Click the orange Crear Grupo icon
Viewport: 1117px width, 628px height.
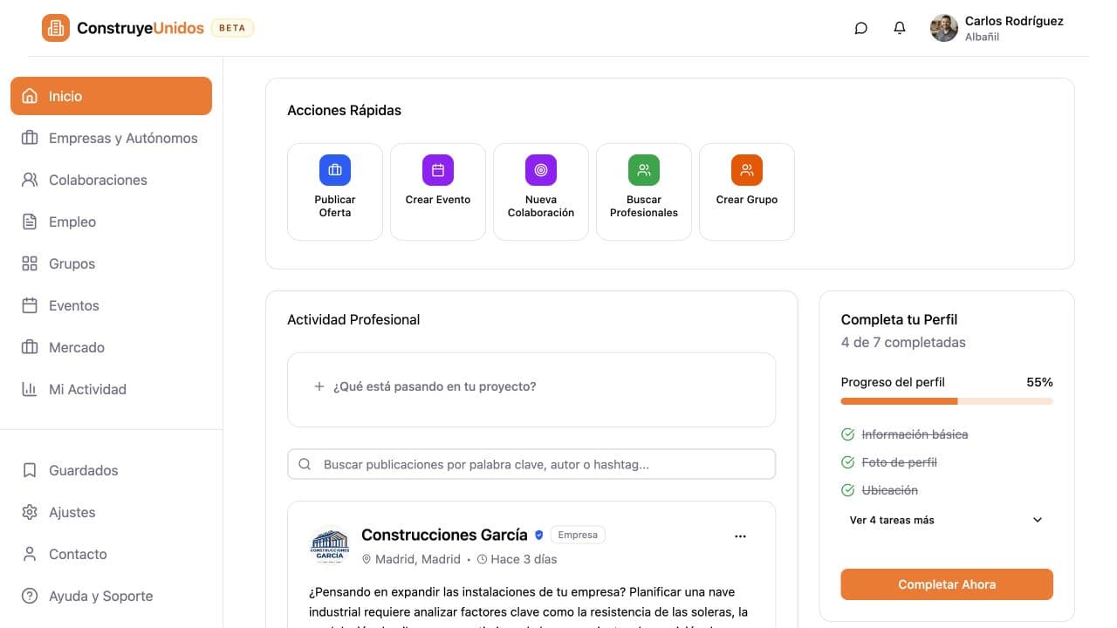(x=747, y=170)
